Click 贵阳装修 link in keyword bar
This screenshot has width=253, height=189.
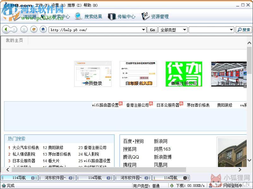(225, 105)
